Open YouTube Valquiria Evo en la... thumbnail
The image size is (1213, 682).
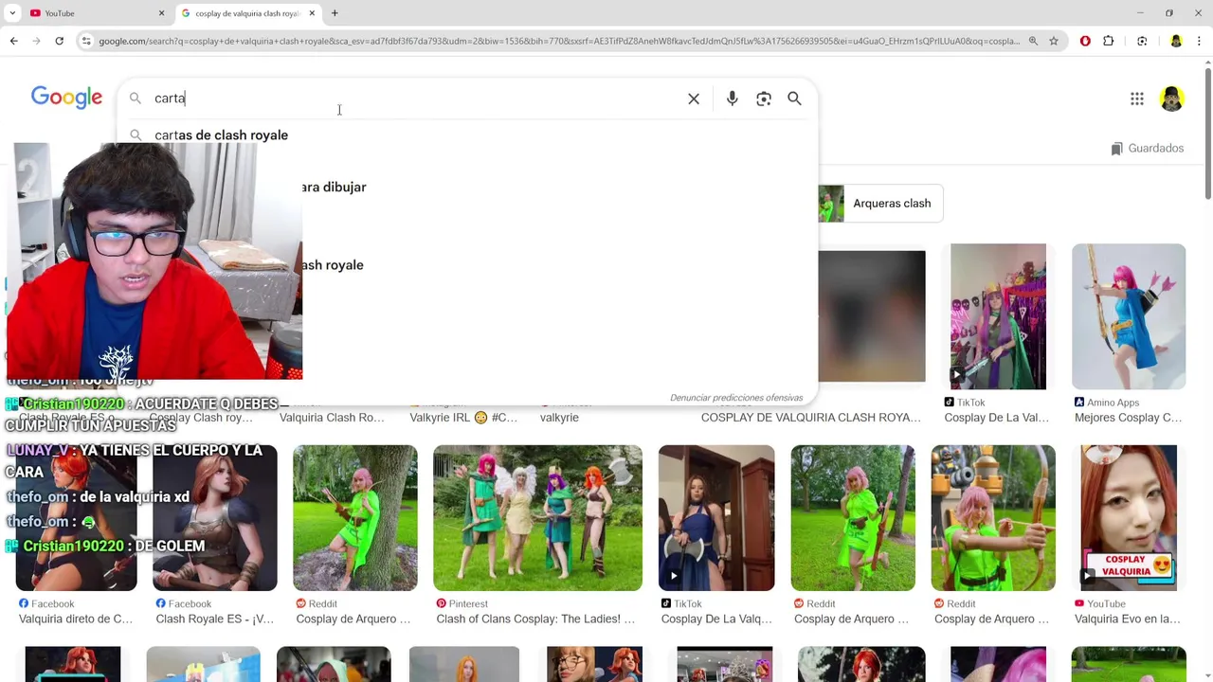(1130, 518)
